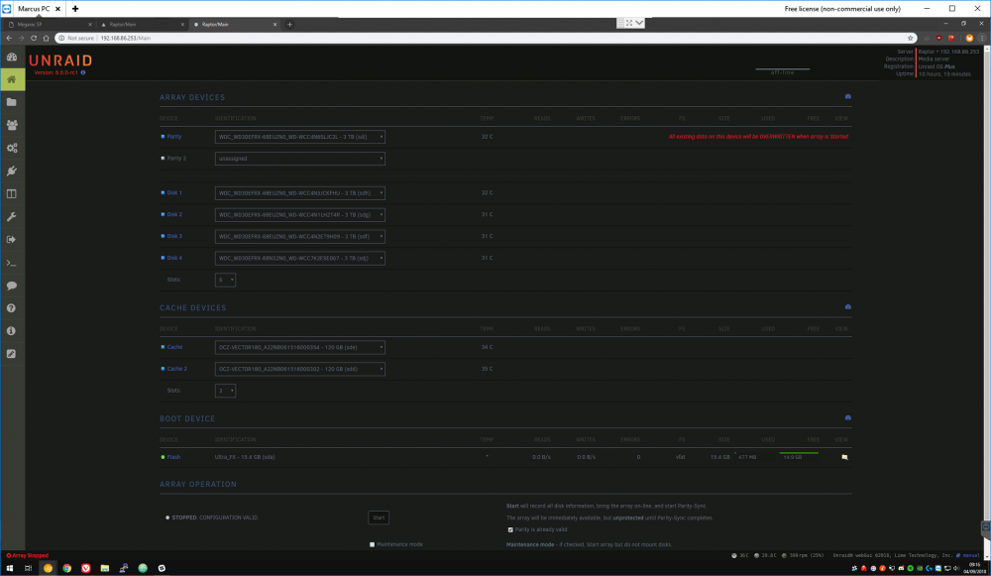
Task: Open the array Slots dropdown showing 6
Action: [226, 280]
